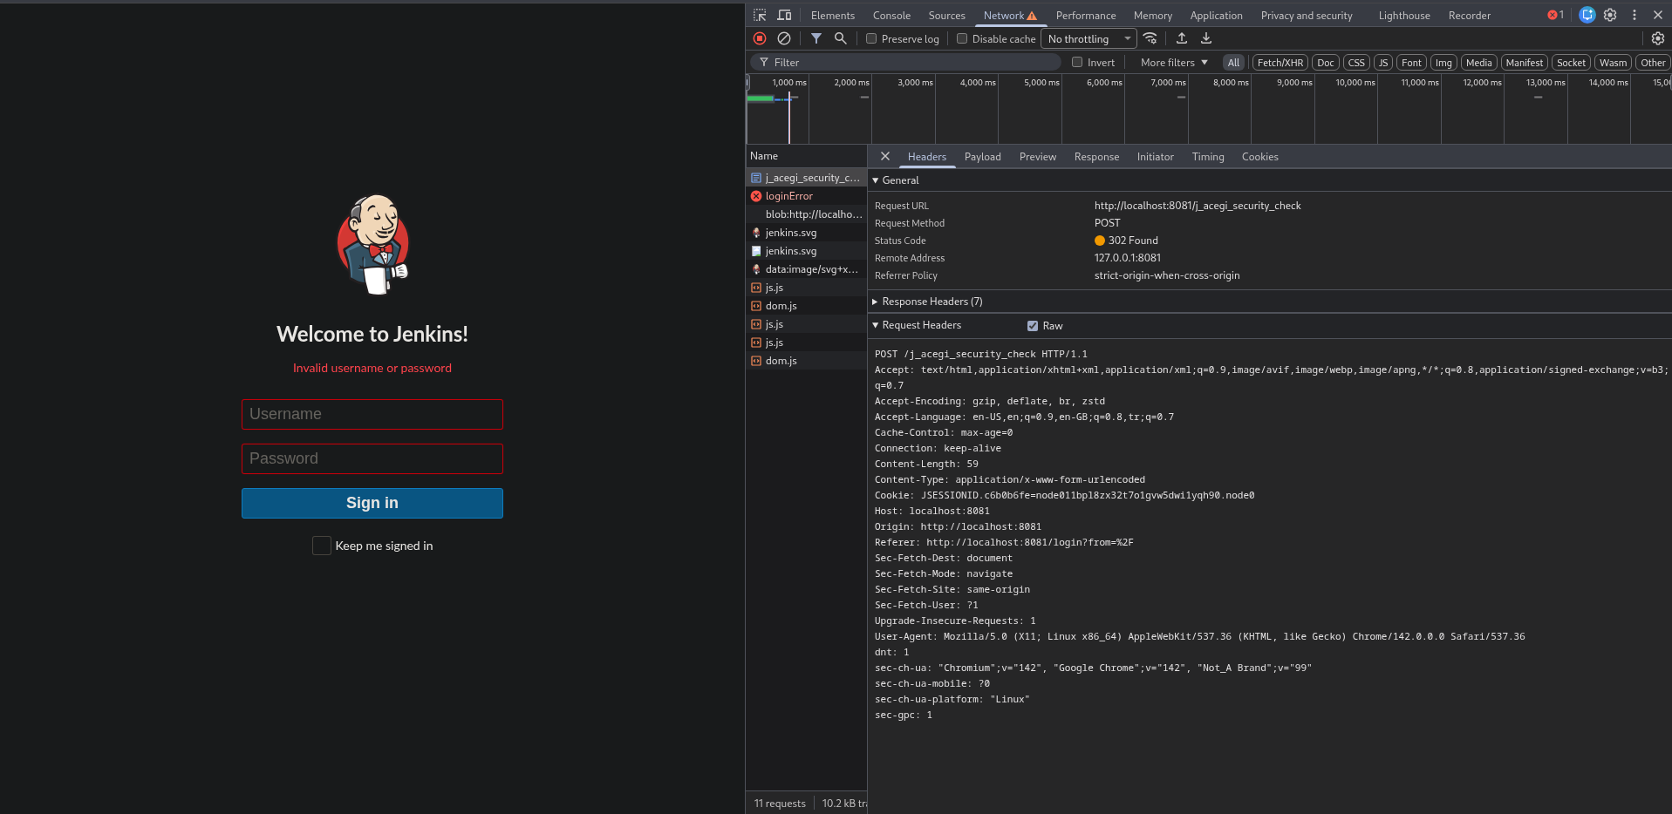
Task: Click the red error count badge
Action: 1555,15
